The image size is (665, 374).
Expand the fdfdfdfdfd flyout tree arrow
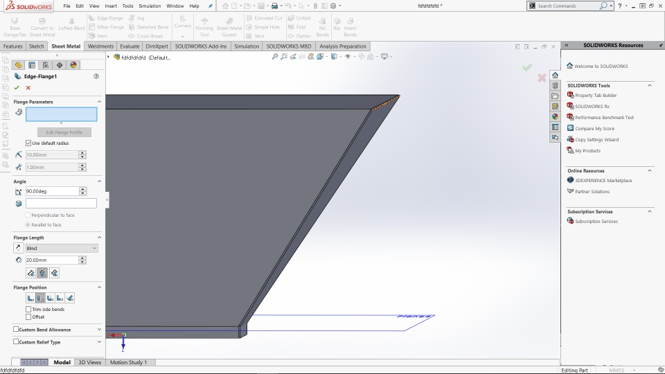point(109,57)
